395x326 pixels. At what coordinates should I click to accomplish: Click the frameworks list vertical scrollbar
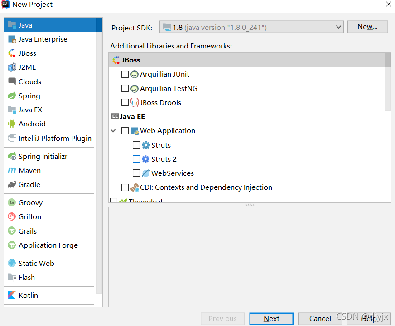[388, 82]
